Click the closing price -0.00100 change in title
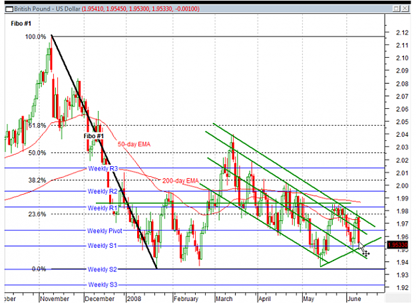 click(186, 9)
